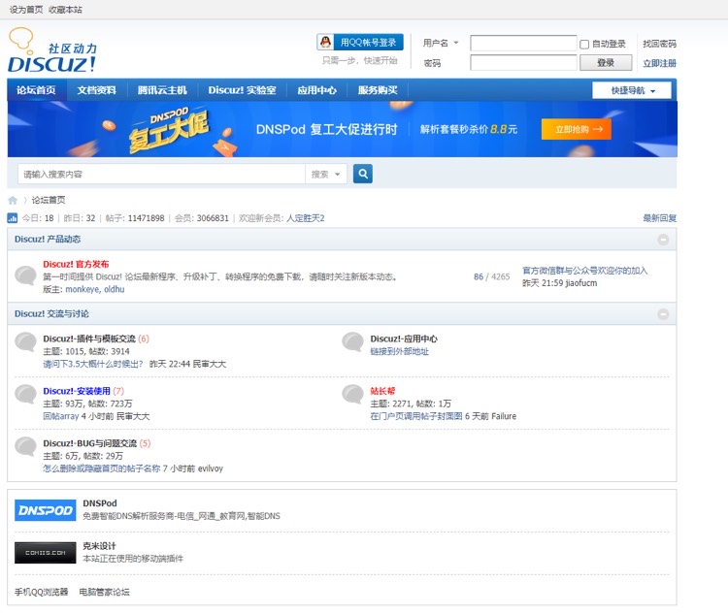Open the 腾讯云主机 nav item
This screenshot has height=614, width=728.
pyautogui.click(x=162, y=90)
